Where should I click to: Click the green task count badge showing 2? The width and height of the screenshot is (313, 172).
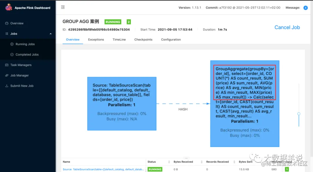pos(129,22)
